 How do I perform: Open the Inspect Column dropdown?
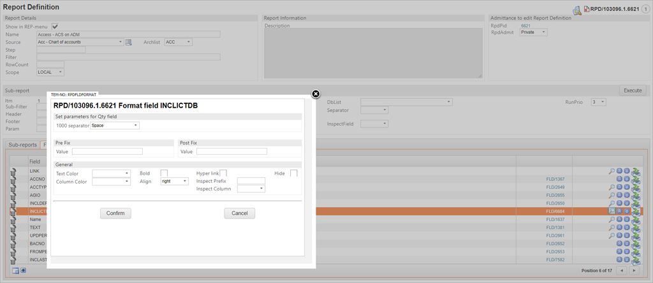tap(251, 189)
